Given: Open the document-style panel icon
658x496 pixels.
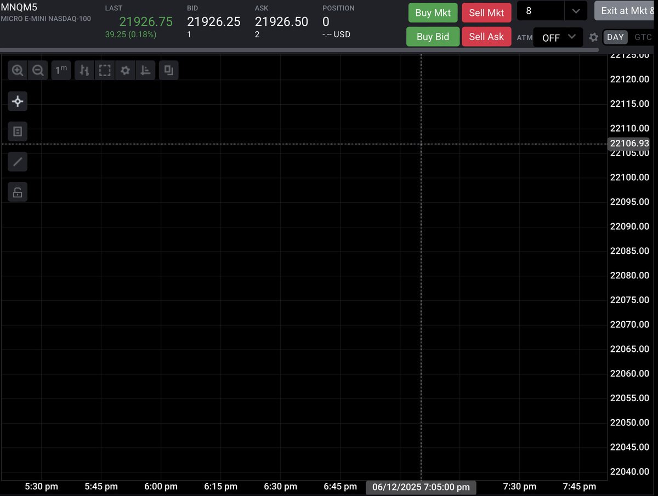Looking at the screenshot, I should (18, 132).
